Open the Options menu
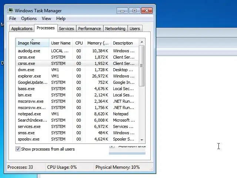Screen dimensions: 237x178 coord(29,19)
